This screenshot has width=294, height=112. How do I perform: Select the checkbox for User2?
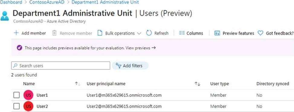click(x=17, y=106)
